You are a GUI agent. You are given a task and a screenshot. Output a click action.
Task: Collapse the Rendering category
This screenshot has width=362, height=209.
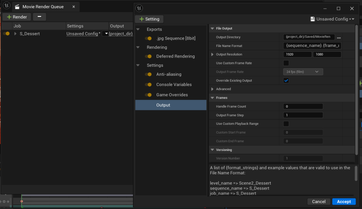click(138, 47)
